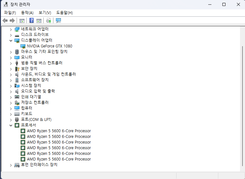The image size is (245, 179).
Task: Expand the 시스템 장치 chevron
Action: (11, 86)
